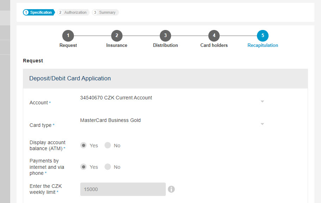
Task: Click the weekly limit info icon
Action: click(x=171, y=189)
